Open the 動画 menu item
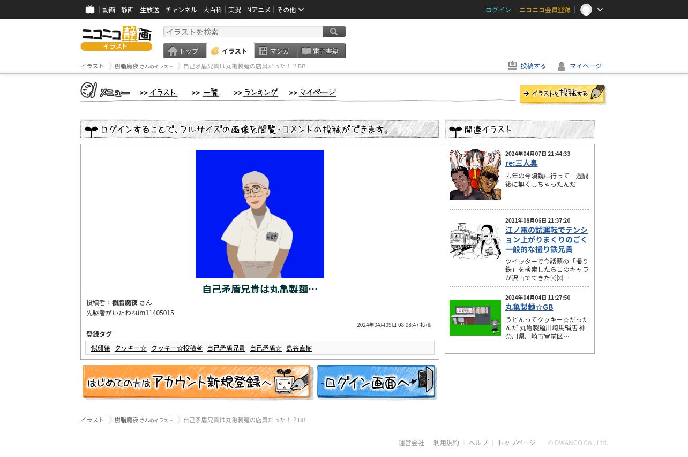 point(109,10)
